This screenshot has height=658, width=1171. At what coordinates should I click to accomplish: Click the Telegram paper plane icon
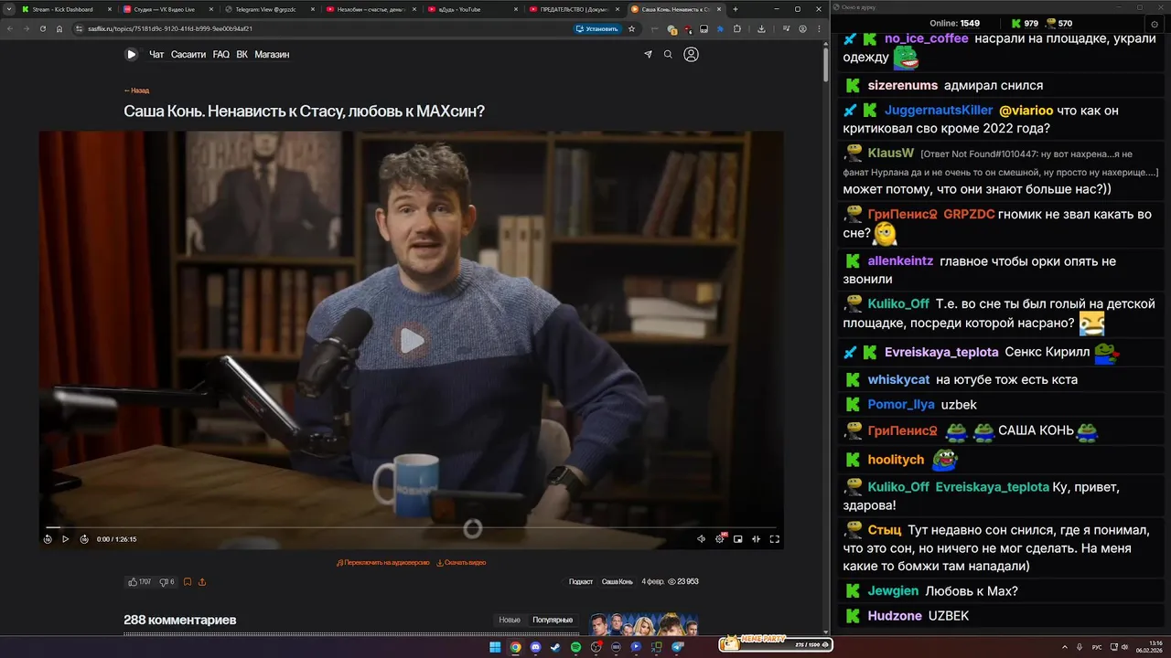click(x=648, y=55)
